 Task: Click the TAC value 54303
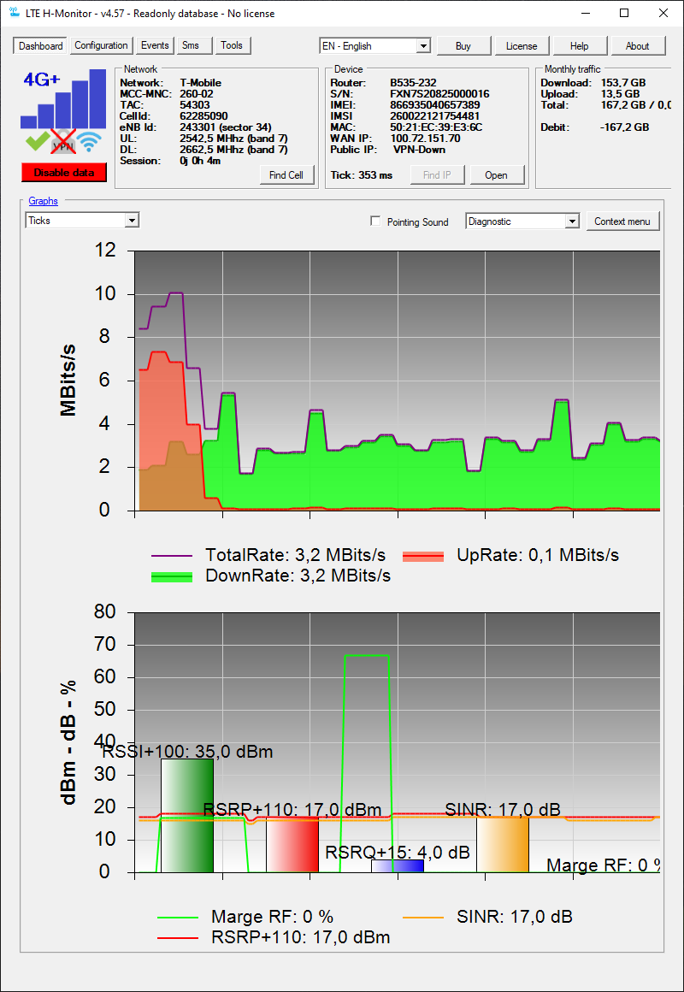pos(195,105)
